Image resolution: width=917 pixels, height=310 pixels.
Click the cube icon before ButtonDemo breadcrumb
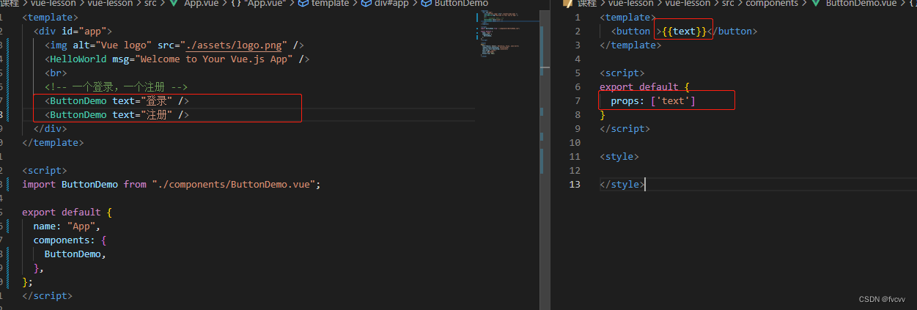click(x=427, y=3)
